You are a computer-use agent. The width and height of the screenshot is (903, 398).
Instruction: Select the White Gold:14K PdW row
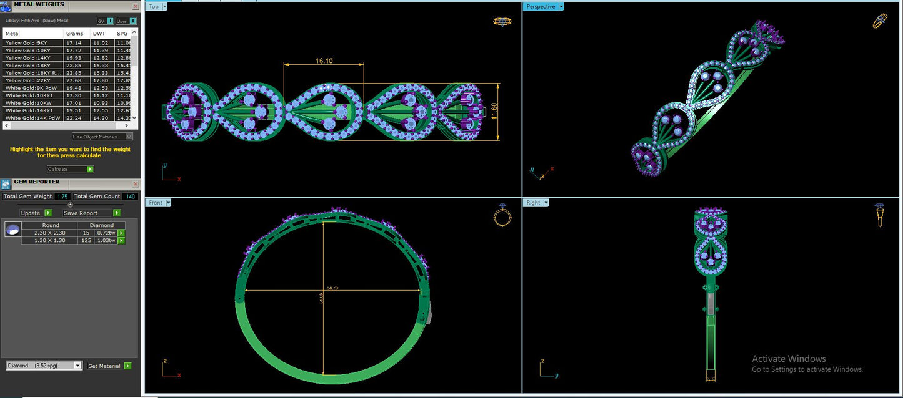(x=67, y=118)
